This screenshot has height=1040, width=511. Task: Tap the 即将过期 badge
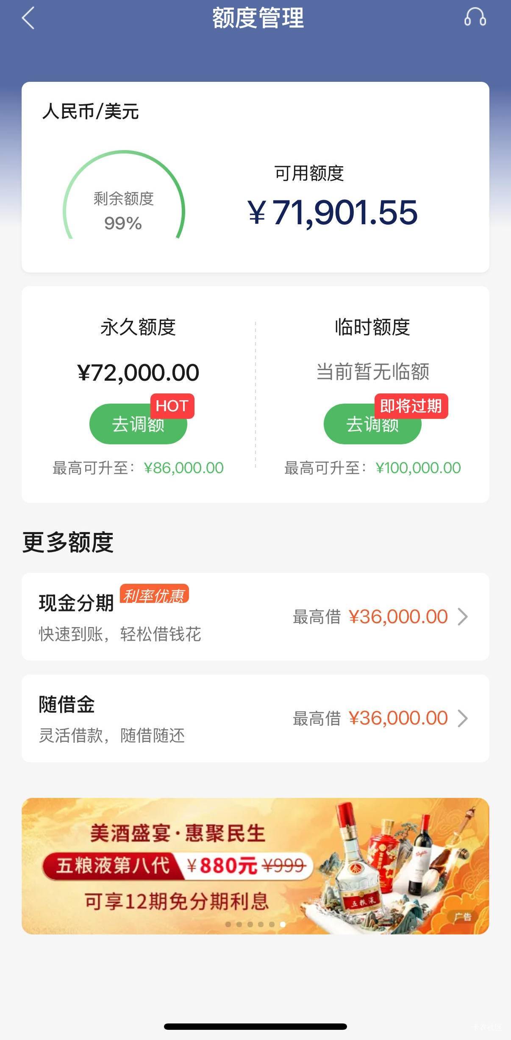point(411,406)
